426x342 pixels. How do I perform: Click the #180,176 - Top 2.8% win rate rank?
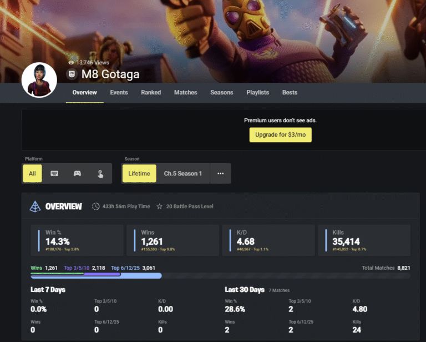coord(62,249)
